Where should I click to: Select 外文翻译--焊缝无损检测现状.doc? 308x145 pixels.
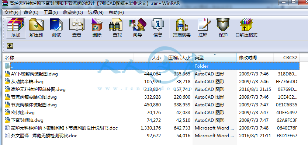[x=44, y=135]
